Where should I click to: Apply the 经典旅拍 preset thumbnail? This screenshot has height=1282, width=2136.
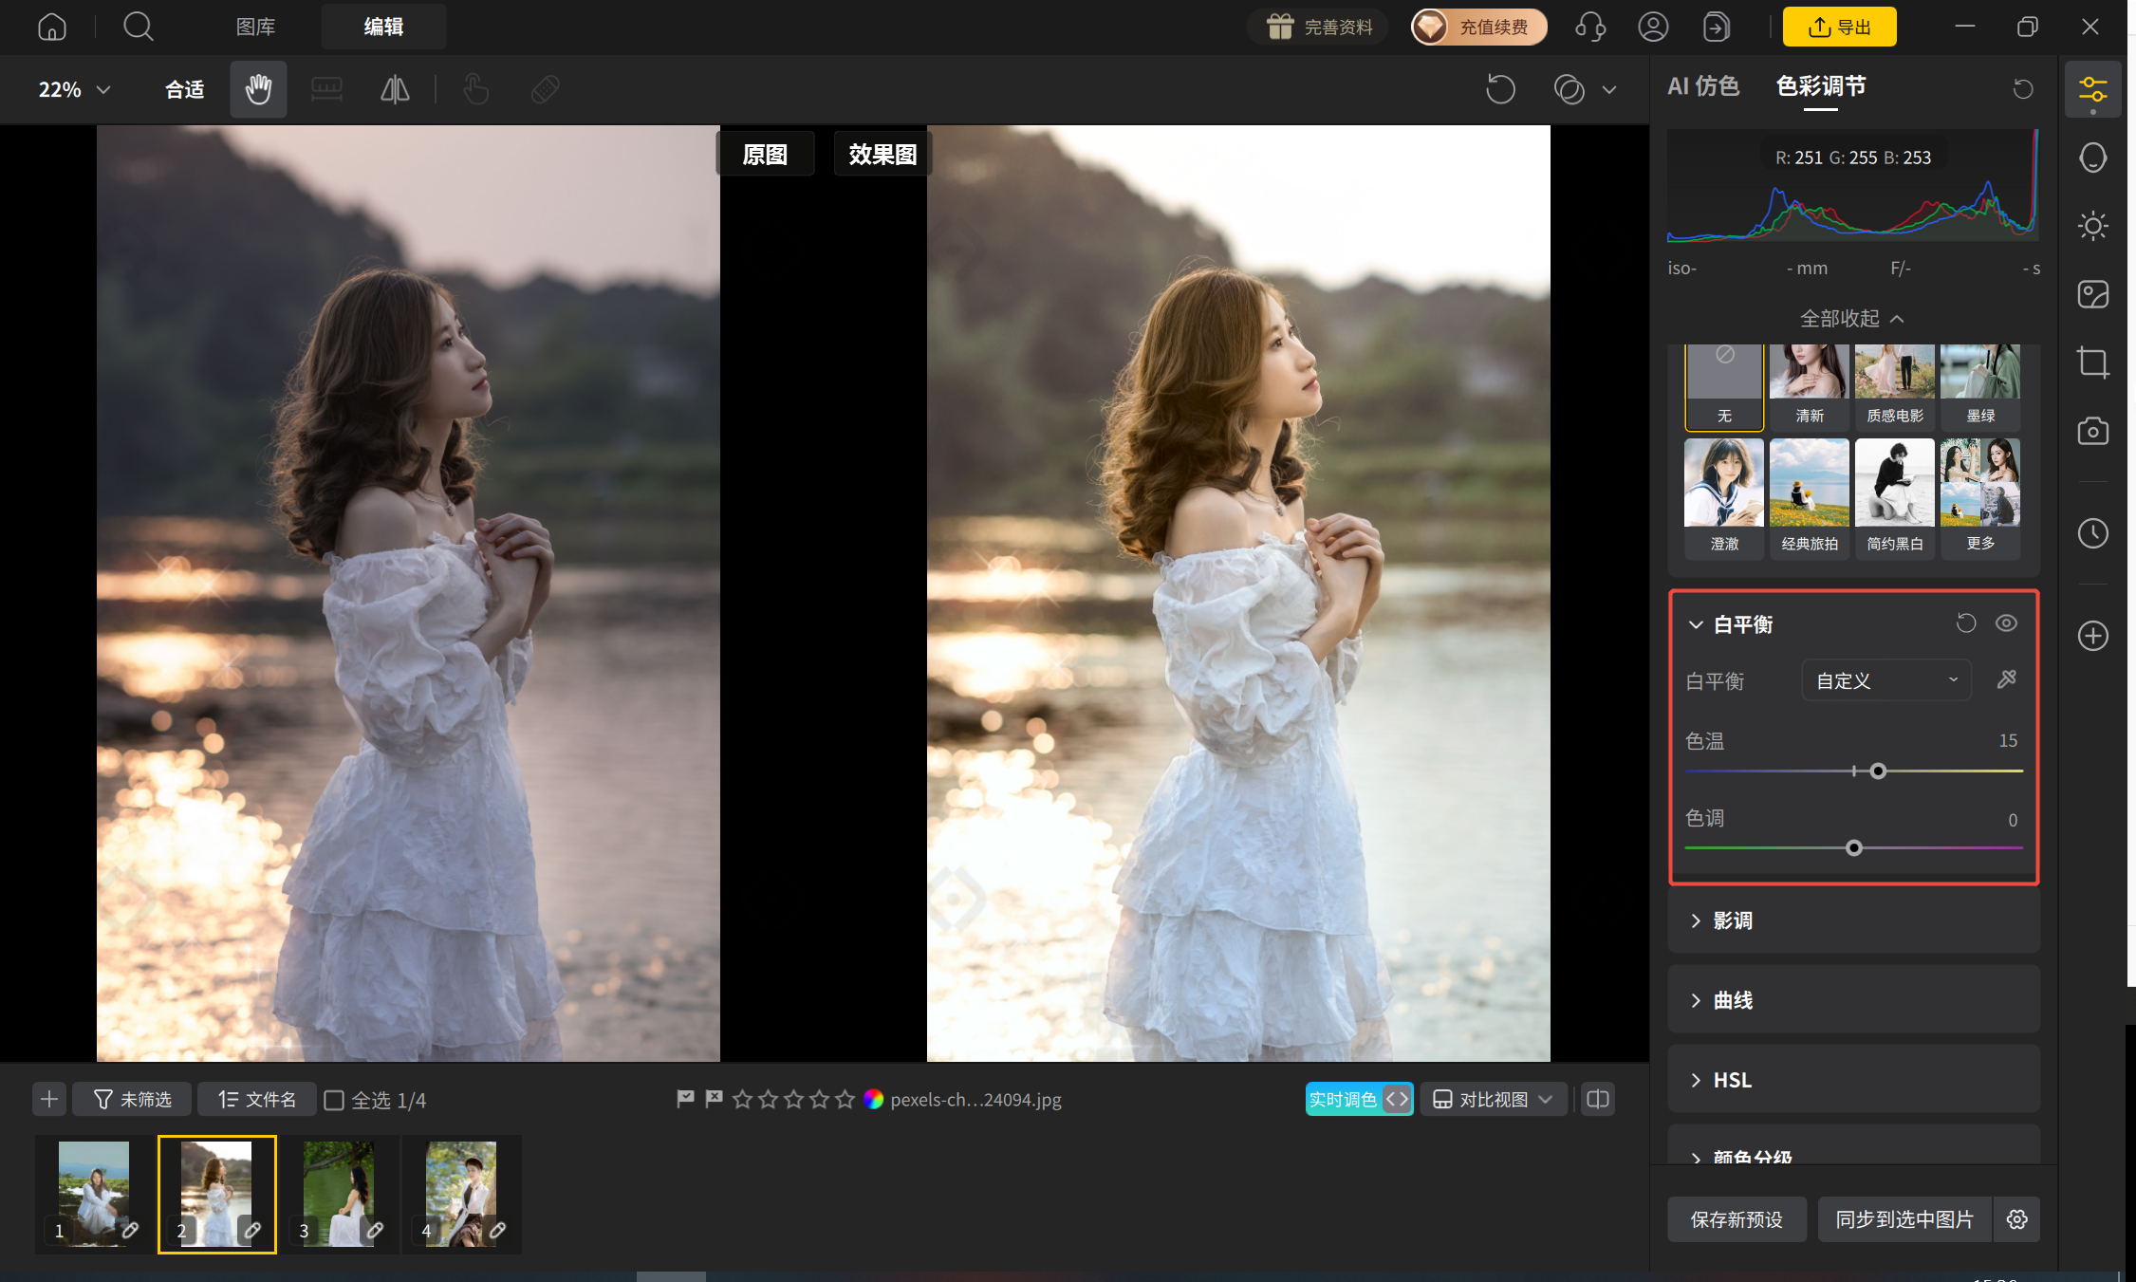pyautogui.click(x=1809, y=497)
